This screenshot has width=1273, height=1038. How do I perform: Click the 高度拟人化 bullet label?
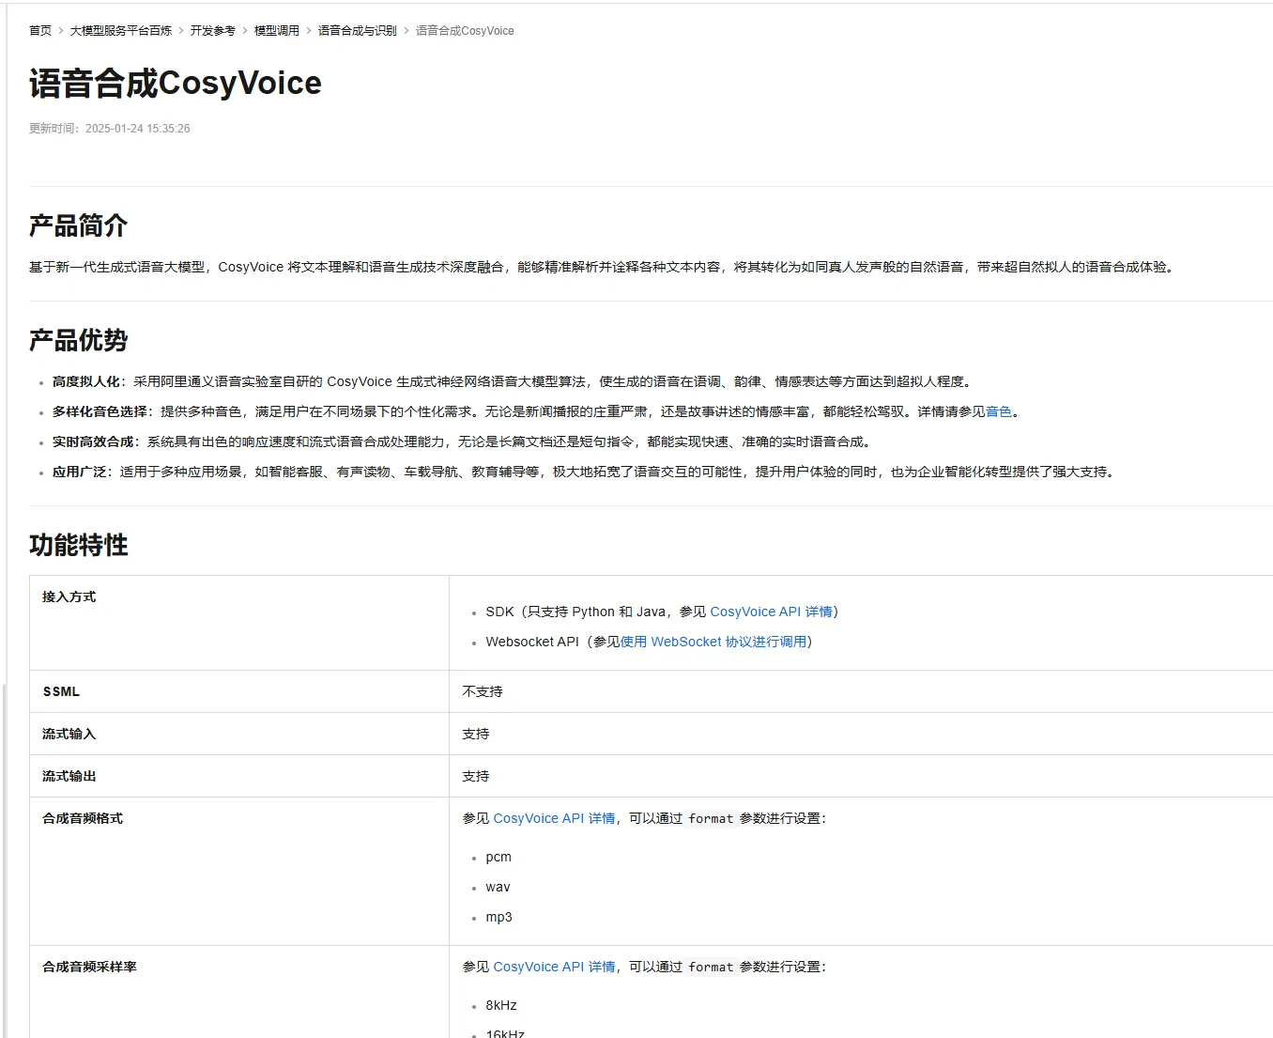(x=86, y=381)
